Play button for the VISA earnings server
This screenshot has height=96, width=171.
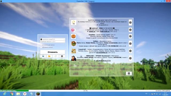coord(130,22)
